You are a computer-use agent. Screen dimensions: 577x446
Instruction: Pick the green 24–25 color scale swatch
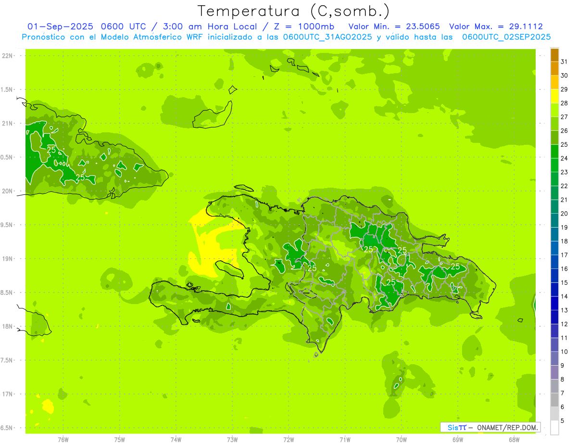(x=554, y=152)
